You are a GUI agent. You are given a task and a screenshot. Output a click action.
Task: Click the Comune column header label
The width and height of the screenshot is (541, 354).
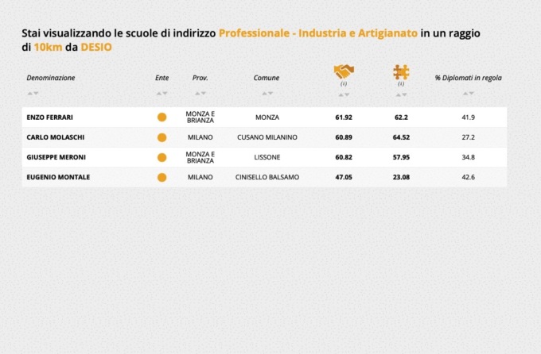coord(267,78)
